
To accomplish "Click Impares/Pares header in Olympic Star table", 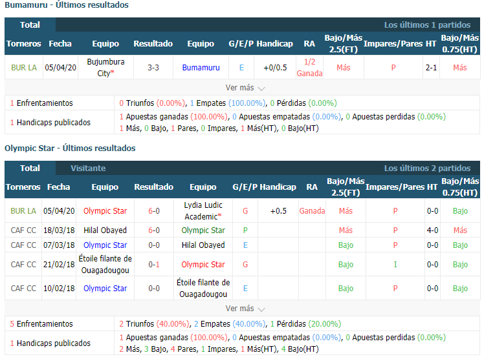I will (x=395, y=187).
